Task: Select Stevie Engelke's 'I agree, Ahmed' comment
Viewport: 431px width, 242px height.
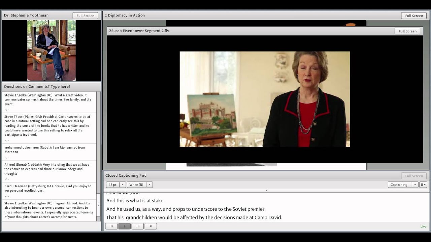Action: 49,210
